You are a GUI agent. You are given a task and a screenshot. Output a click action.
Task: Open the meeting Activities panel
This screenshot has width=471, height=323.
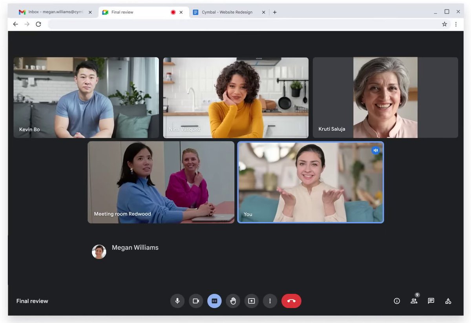[448, 301]
